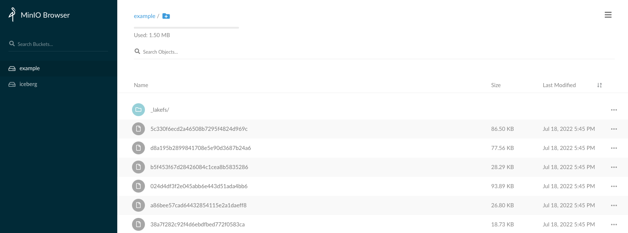Open the _lakefs/ folder name link
628x233 pixels.
tap(160, 110)
